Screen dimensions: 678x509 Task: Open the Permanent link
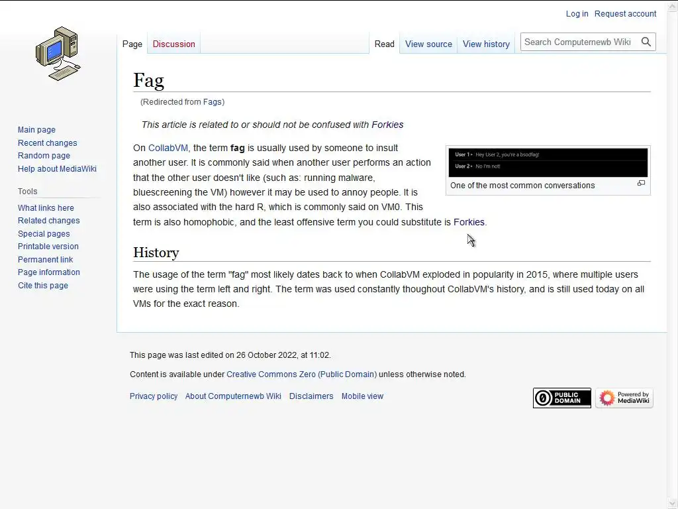[x=46, y=260]
